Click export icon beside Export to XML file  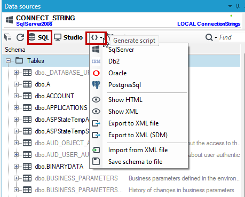96,123
